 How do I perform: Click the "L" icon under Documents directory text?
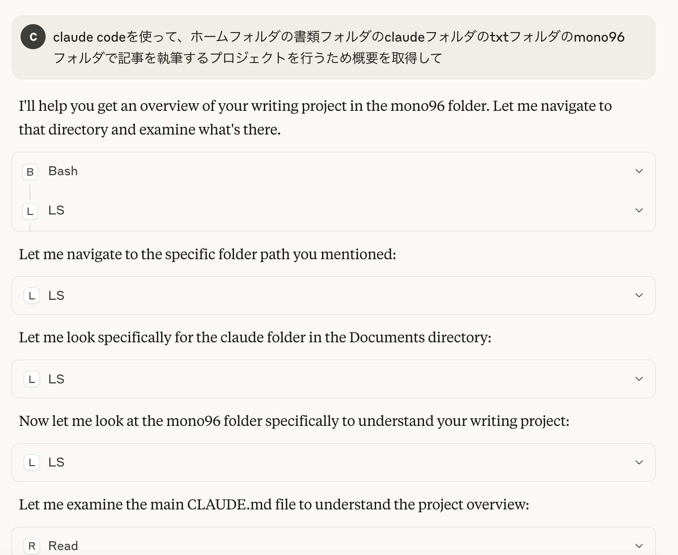32,379
